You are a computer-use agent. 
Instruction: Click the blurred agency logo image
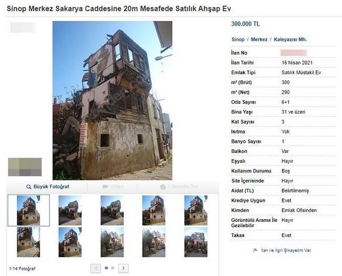pyautogui.click(x=25, y=167)
